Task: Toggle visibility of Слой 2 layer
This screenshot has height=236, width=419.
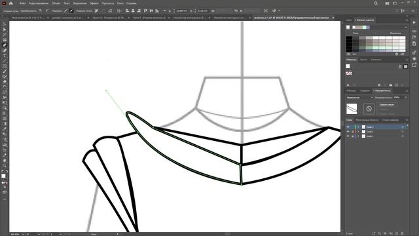Action: click(348, 131)
